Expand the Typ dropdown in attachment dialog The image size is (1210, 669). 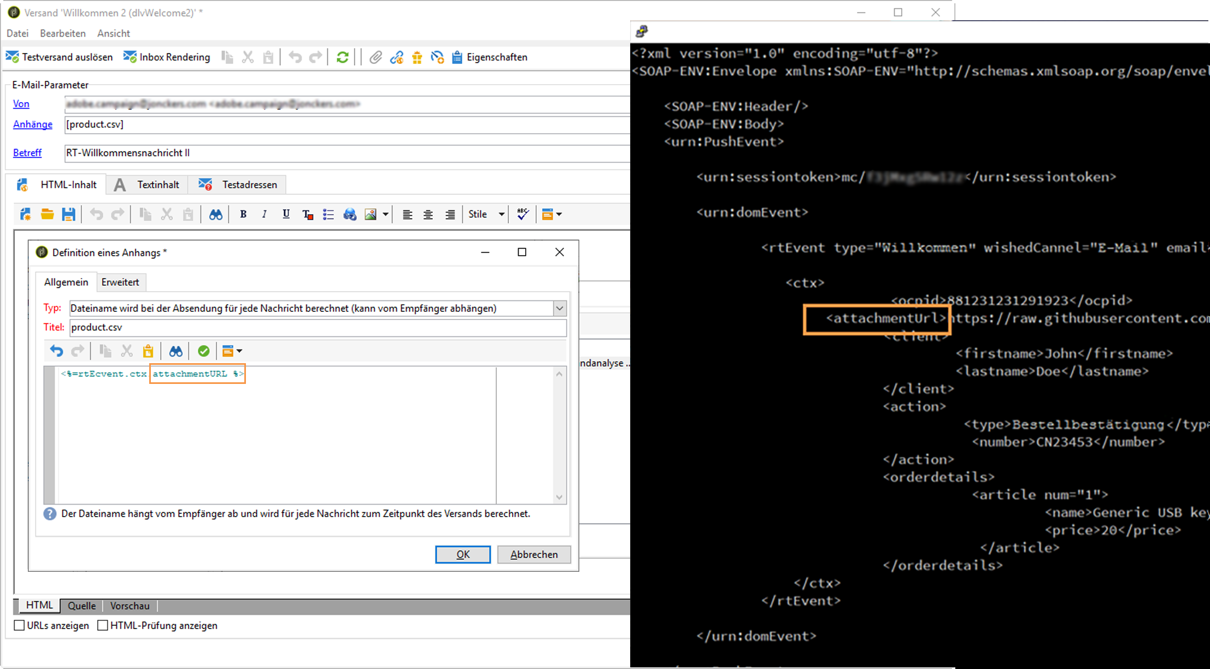[560, 309]
